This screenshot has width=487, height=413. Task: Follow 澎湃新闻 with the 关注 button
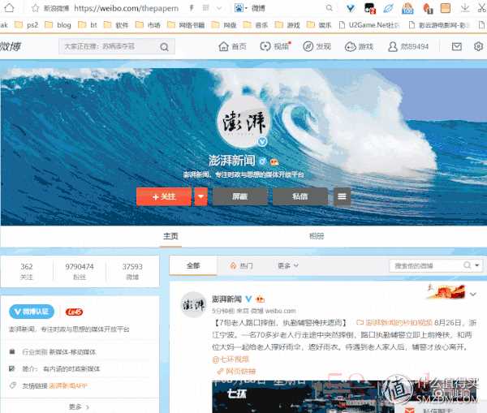click(x=164, y=196)
